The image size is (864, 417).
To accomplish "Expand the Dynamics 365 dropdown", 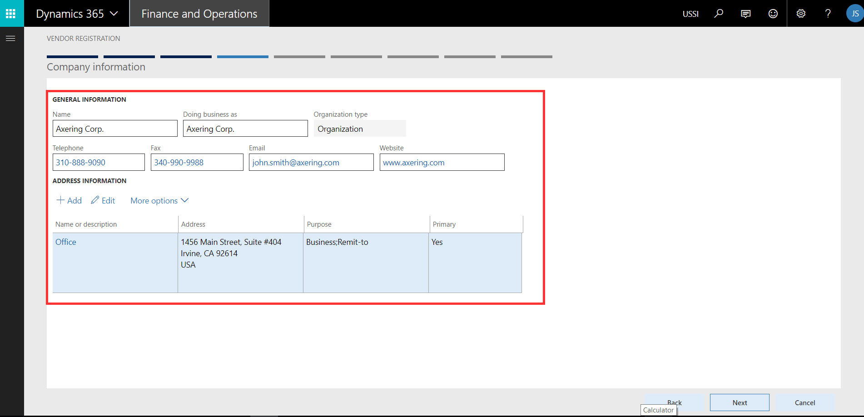I will [77, 14].
